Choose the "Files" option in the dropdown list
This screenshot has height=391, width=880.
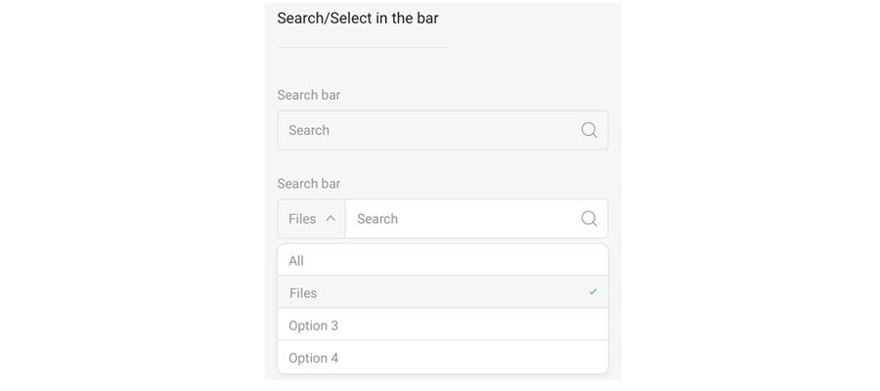tap(303, 293)
